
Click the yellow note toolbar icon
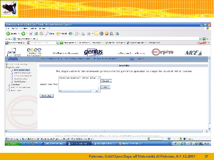coord(96,33)
